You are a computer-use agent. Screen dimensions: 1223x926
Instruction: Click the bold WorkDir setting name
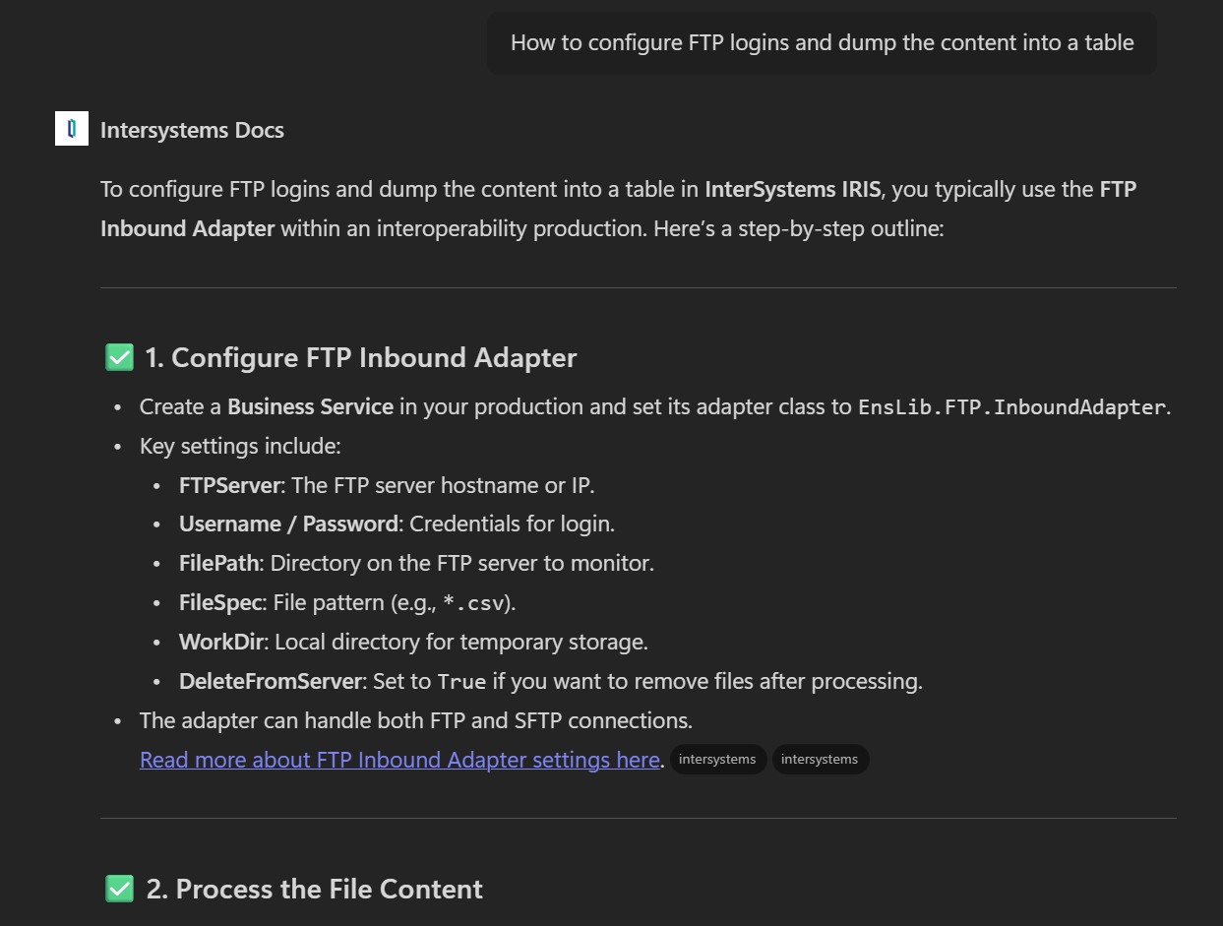(221, 642)
